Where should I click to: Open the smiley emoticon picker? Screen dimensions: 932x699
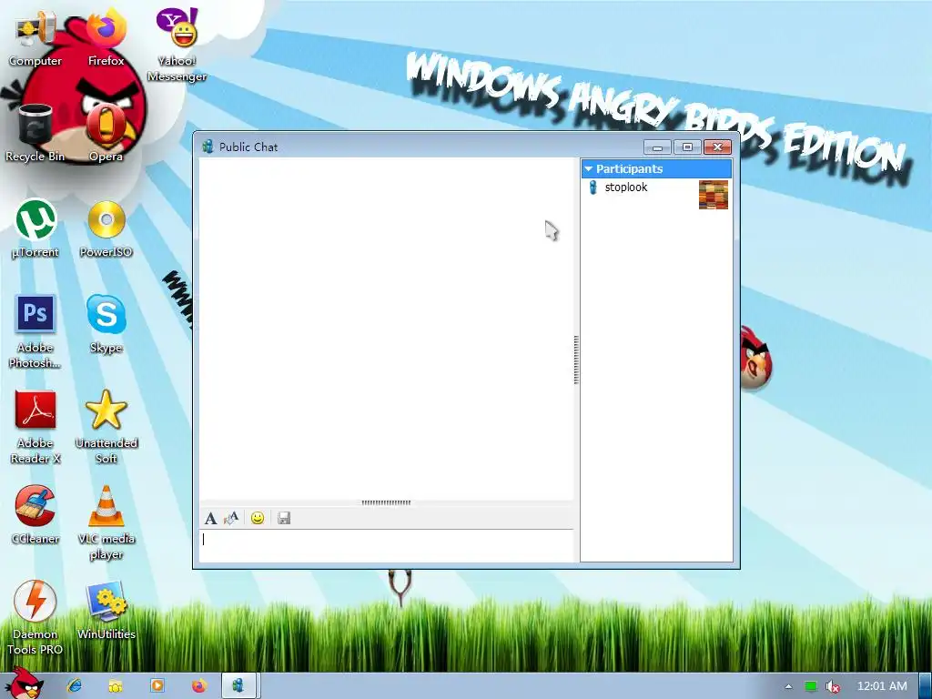[258, 518]
